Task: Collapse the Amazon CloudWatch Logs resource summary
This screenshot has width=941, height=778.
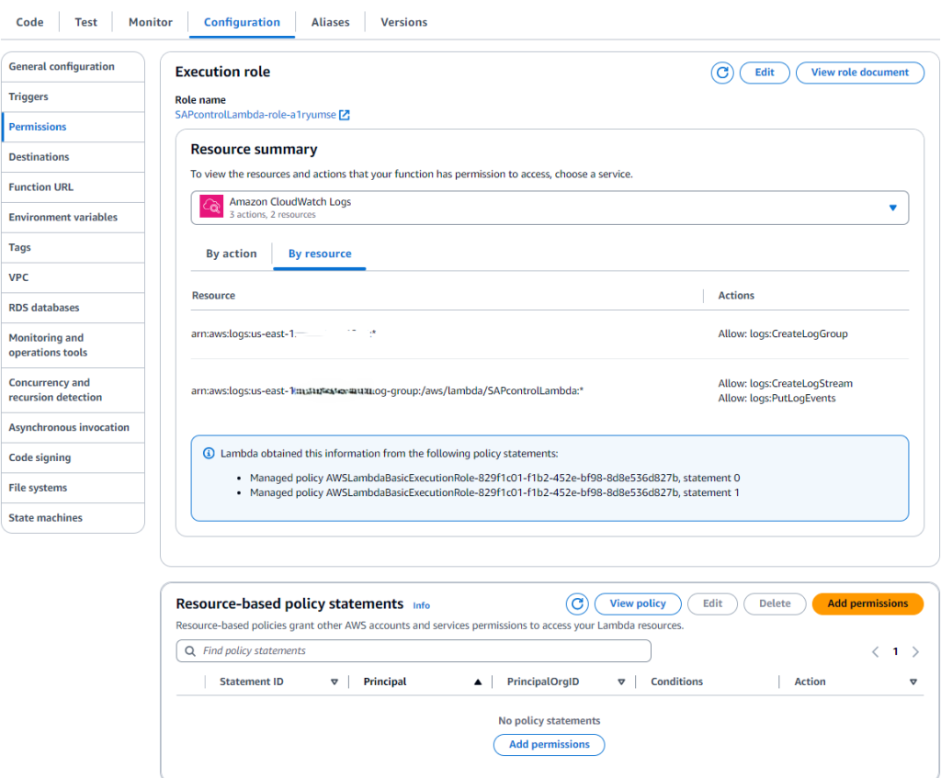Action: coord(891,208)
